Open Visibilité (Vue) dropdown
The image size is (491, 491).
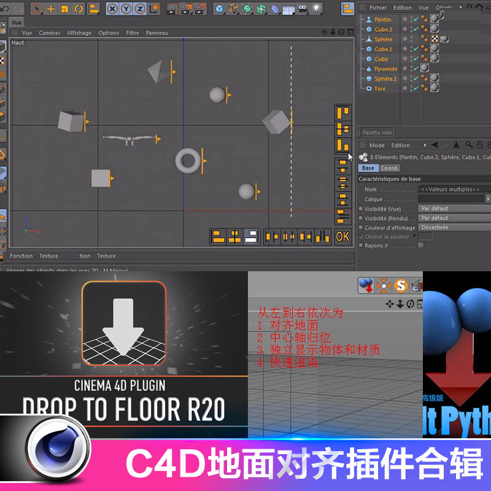454,209
